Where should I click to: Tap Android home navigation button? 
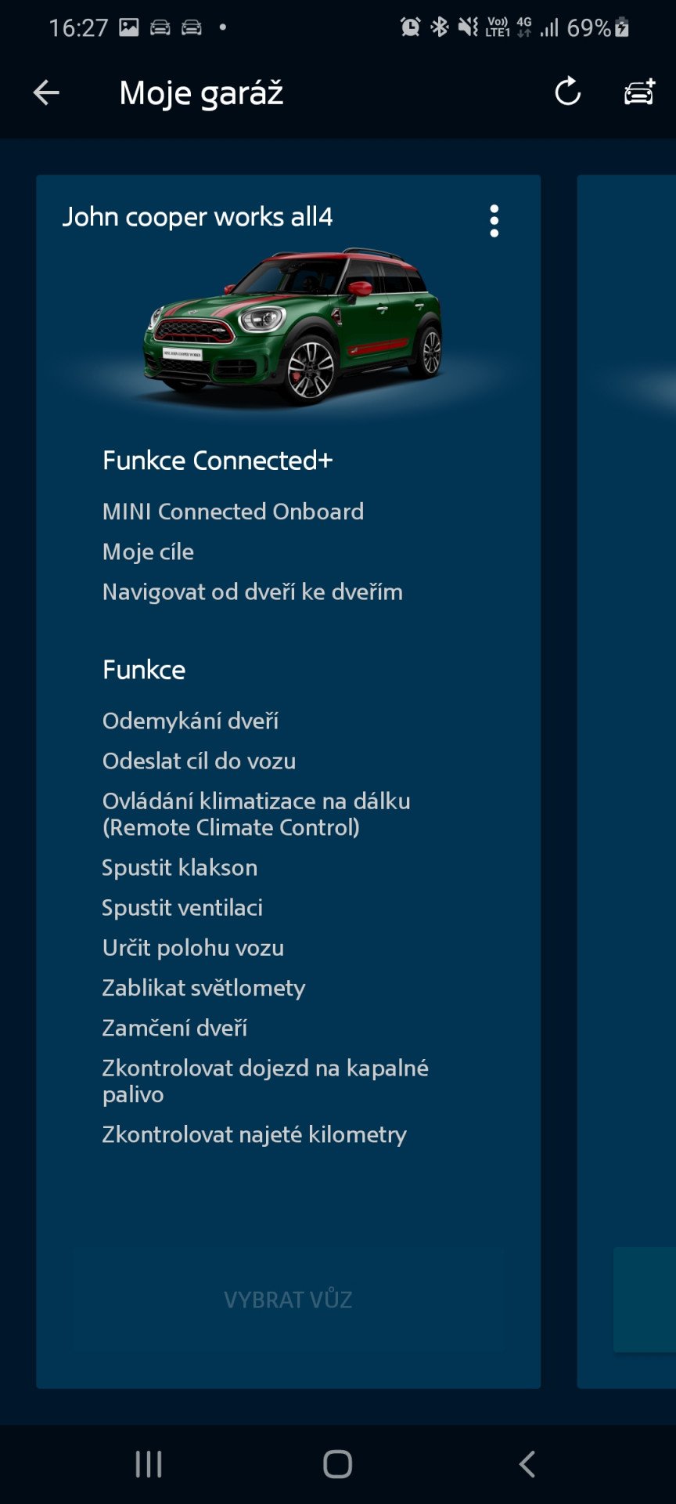pyautogui.click(x=338, y=1463)
